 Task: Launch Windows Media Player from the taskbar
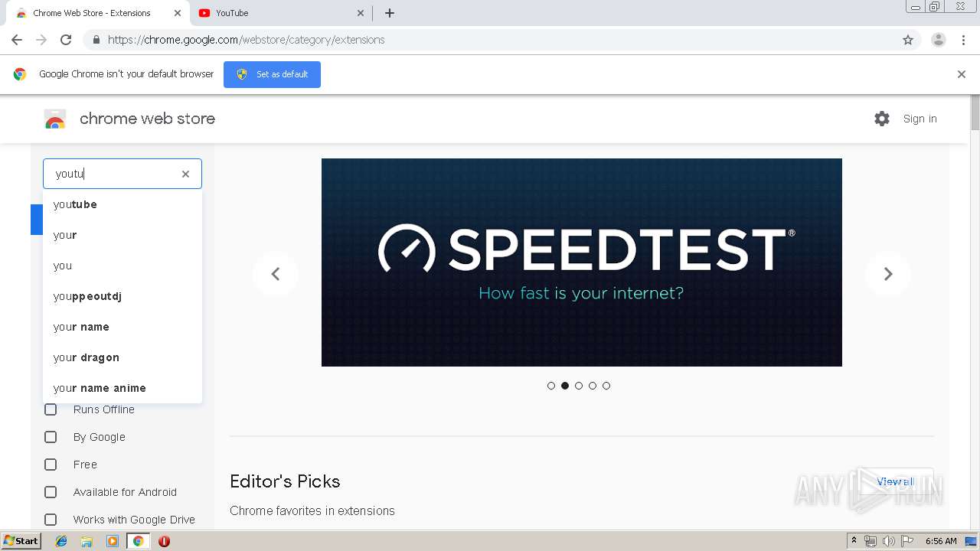tap(113, 541)
